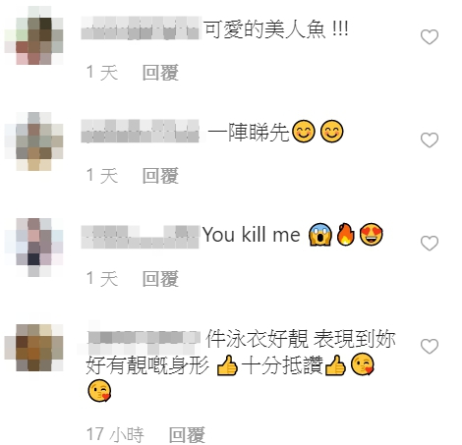Like the 可愛的美人魚 comment with heart
This screenshot has width=462, height=445.
click(x=430, y=36)
